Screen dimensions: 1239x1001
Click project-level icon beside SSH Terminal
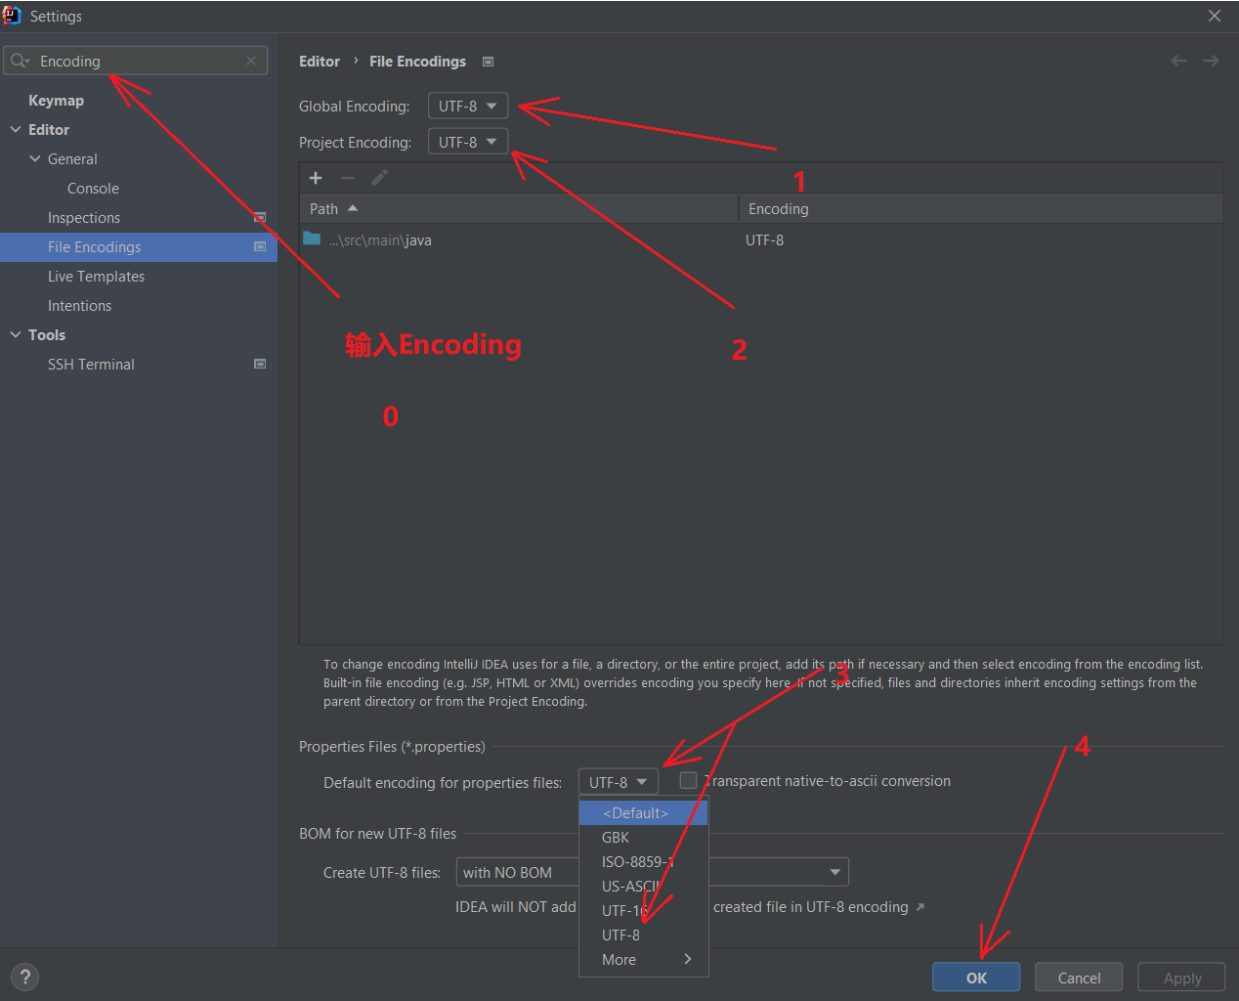tap(260, 364)
